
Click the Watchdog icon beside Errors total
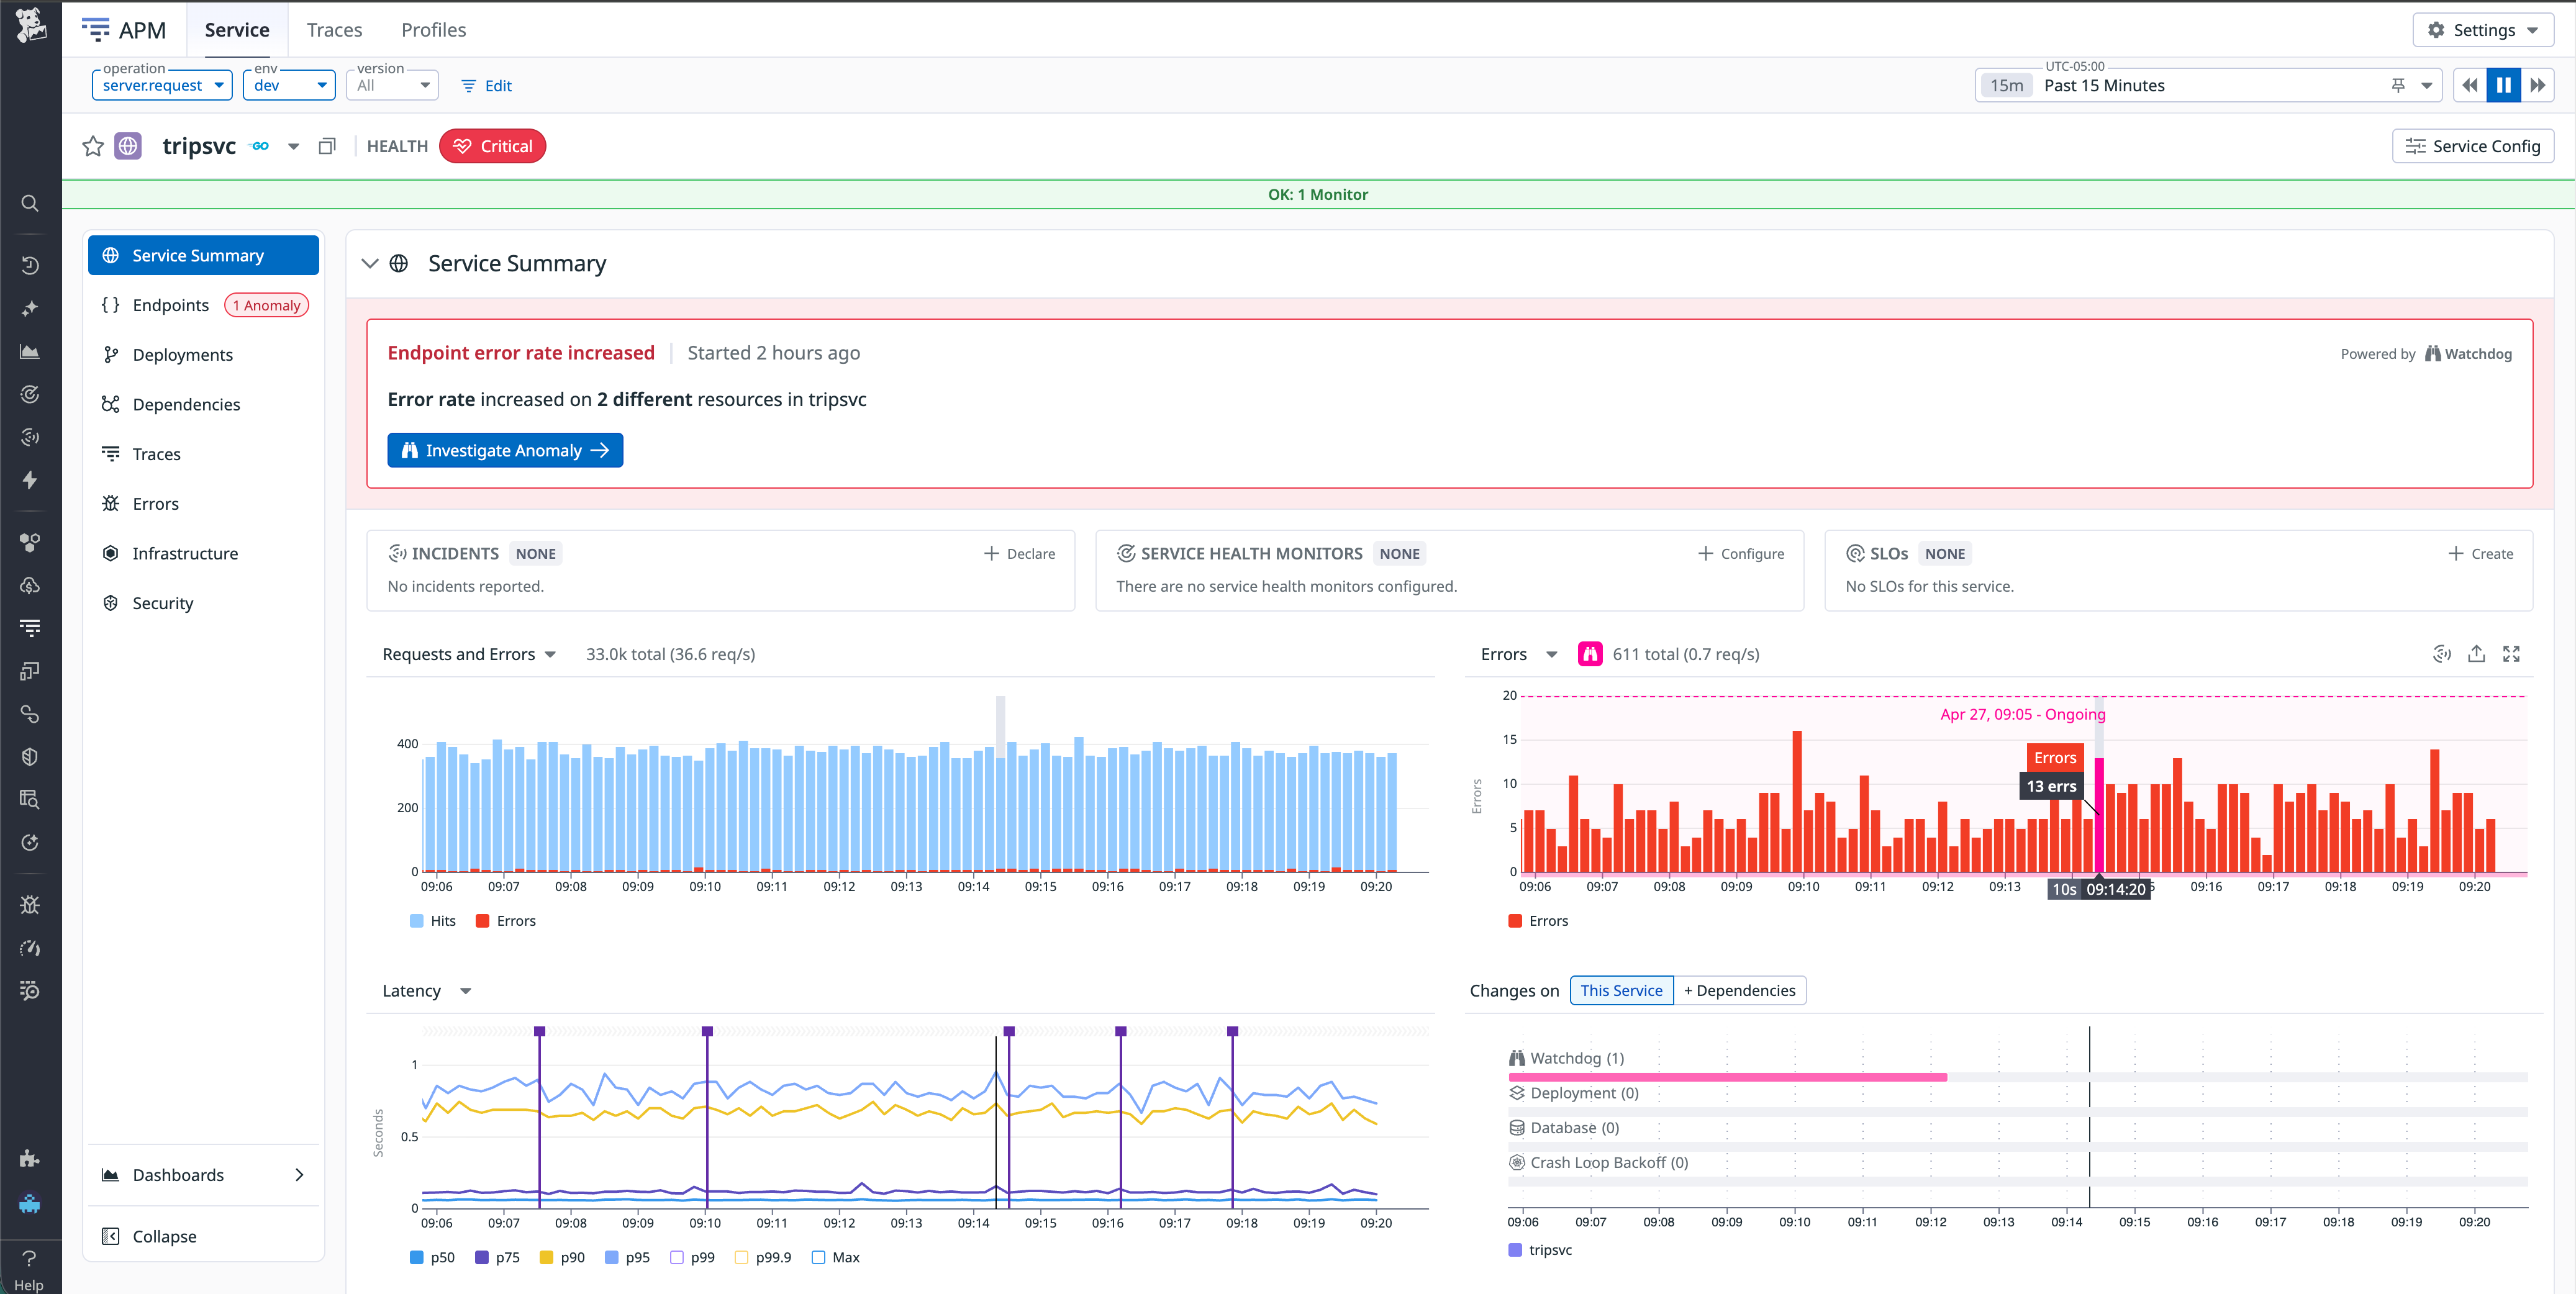1590,654
